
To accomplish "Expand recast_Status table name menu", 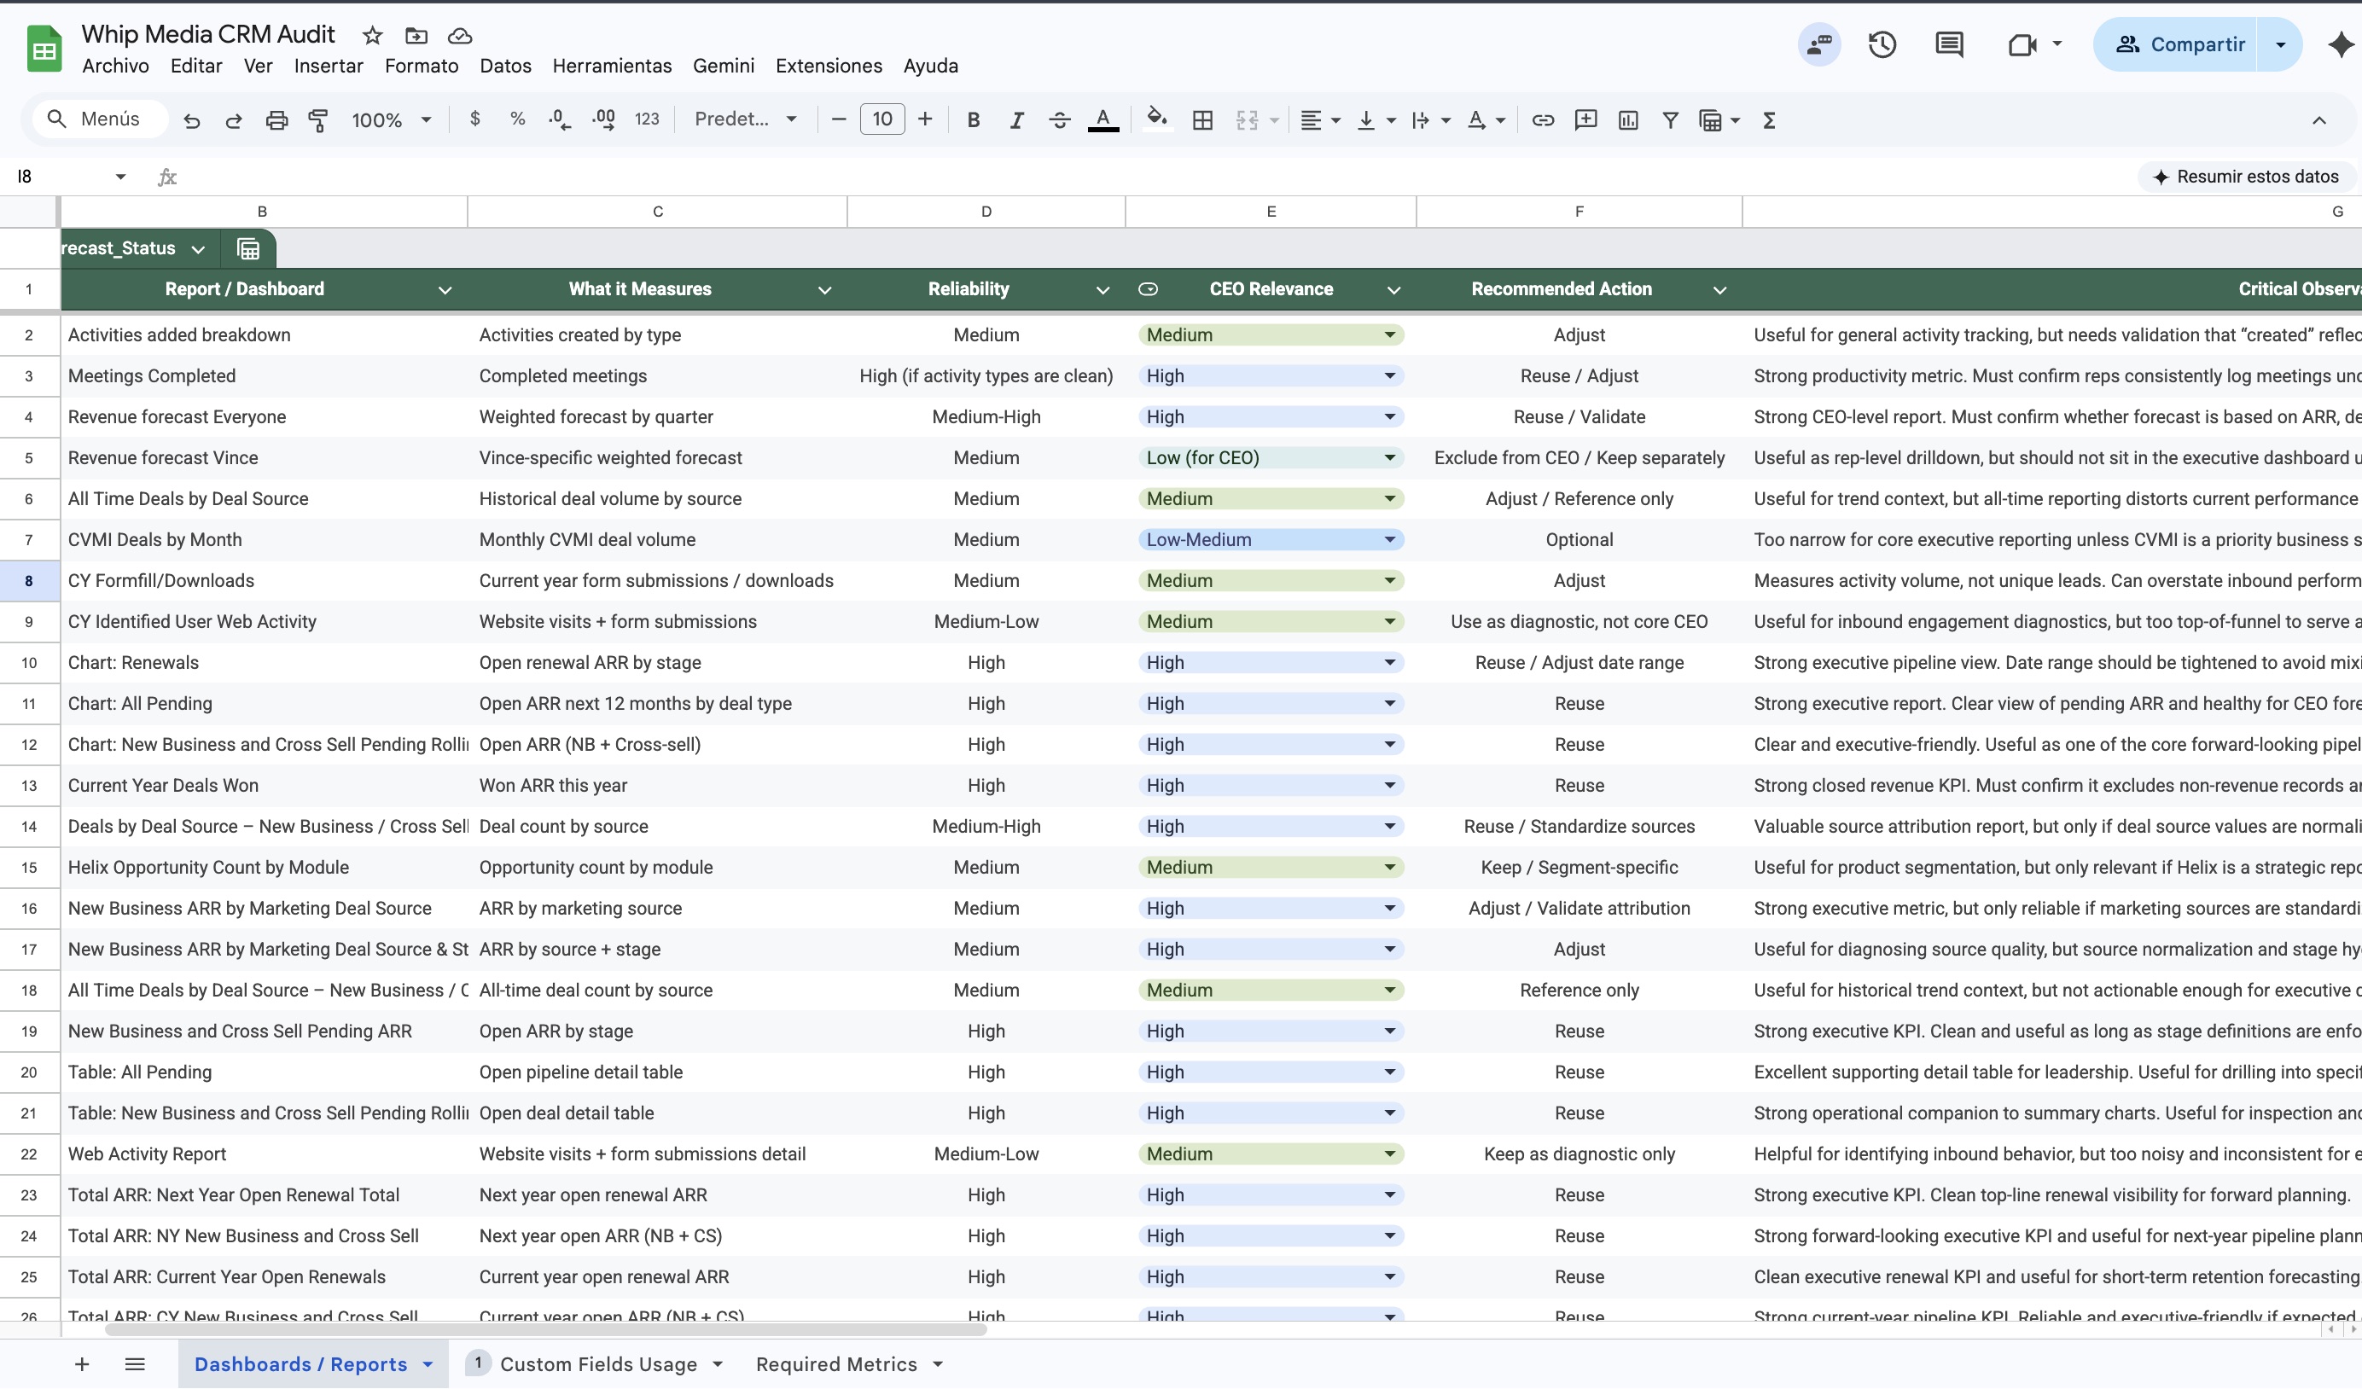I will click(x=198, y=248).
